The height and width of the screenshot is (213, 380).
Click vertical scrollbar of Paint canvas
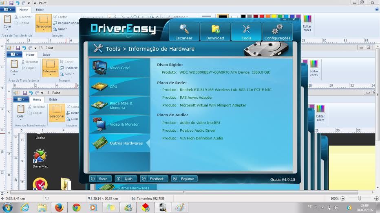point(378,95)
